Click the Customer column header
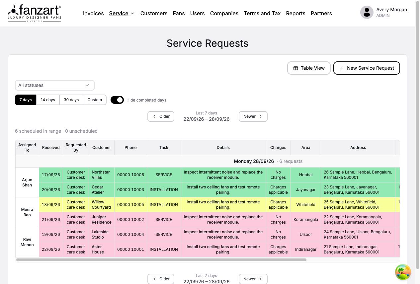 102,148
